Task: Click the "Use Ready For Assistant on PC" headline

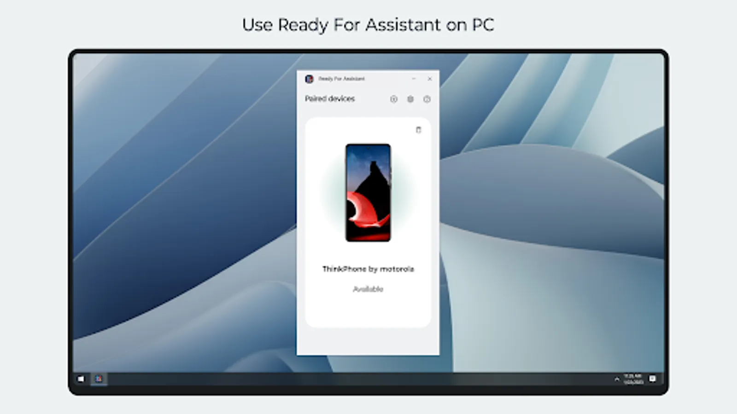Action: click(x=368, y=25)
